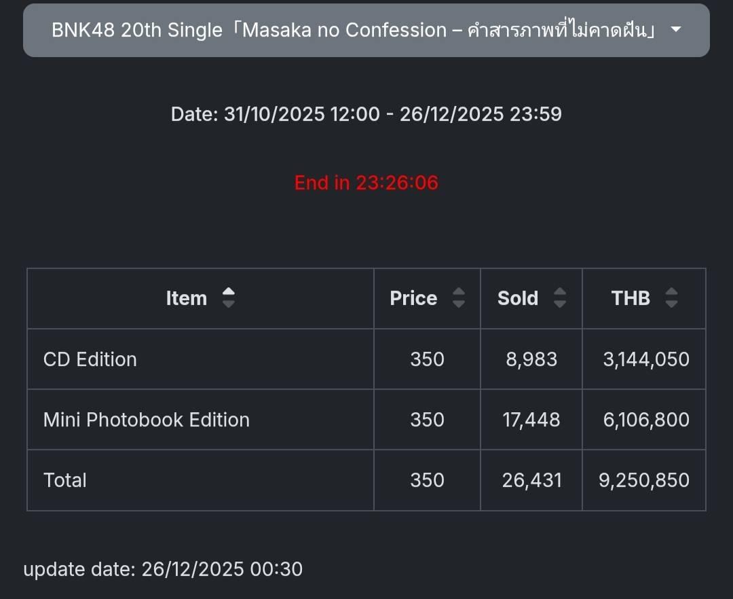Click the Price column header label
The image size is (733, 599).
[x=413, y=298]
